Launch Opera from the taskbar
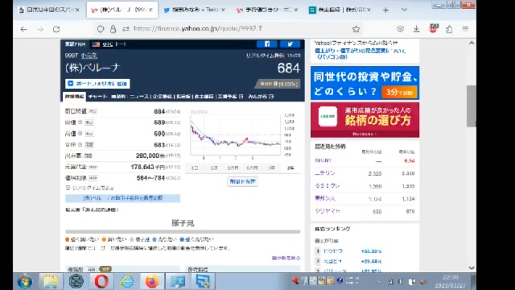This screenshot has height=290, width=515. tap(101, 281)
